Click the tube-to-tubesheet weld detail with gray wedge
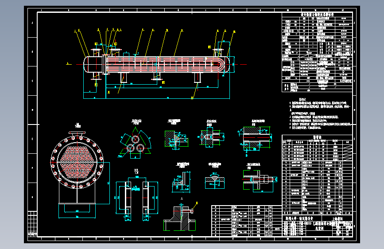The image size is (384, 249). pos(176,140)
